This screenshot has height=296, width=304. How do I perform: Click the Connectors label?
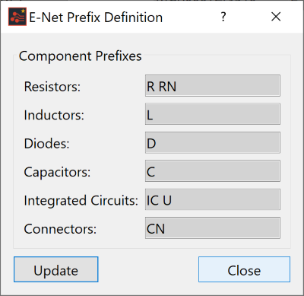(x=60, y=229)
